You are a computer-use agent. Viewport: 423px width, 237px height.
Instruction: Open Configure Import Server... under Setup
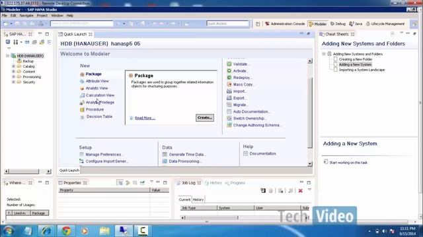pyautogui.click(x=107, y=161)
